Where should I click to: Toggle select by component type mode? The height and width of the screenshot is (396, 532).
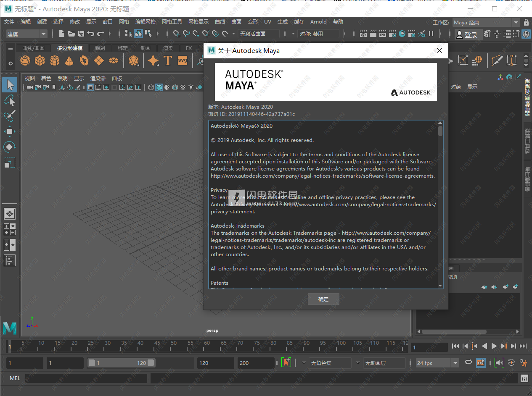(148, 34)
